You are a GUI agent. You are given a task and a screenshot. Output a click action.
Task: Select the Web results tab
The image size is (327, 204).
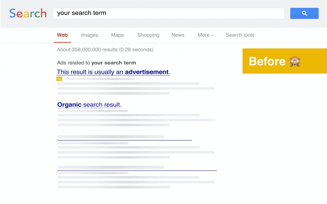pyautogui.click(x=62, y=35)
